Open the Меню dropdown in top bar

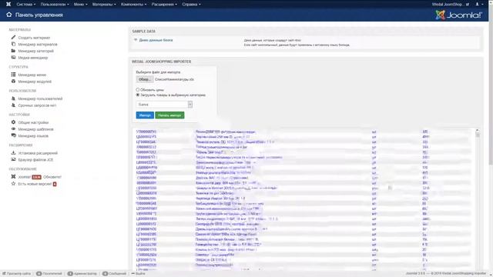80,5
